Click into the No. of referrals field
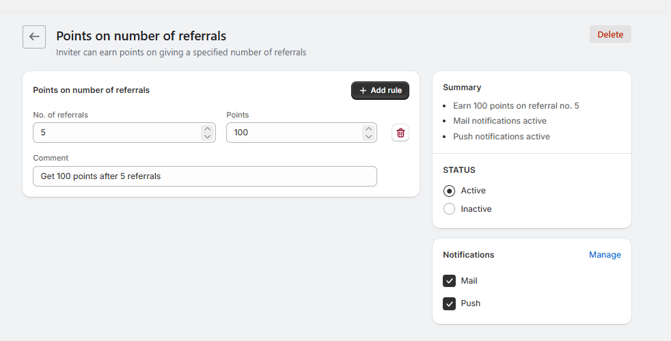Screen dimensions: 671x341 point(116,133)
